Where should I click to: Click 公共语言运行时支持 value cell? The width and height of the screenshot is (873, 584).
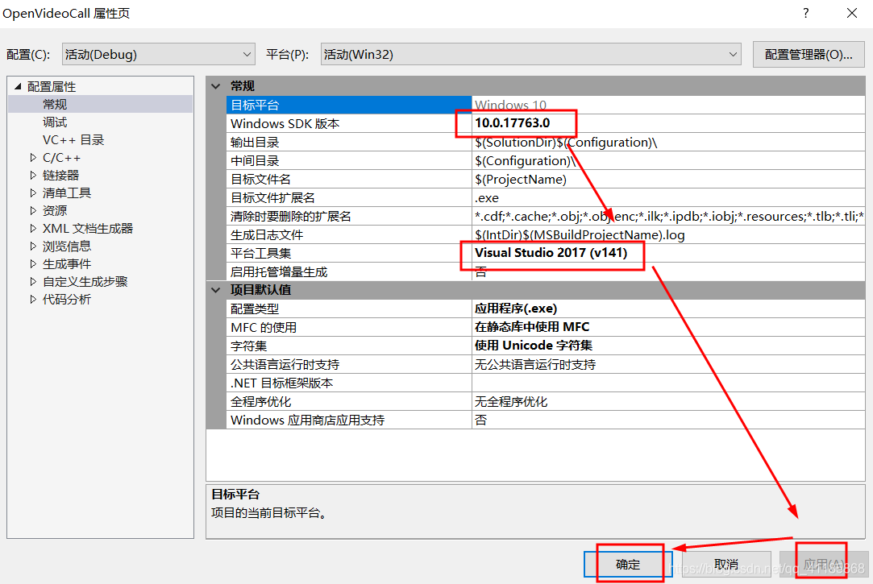point(668,364)
